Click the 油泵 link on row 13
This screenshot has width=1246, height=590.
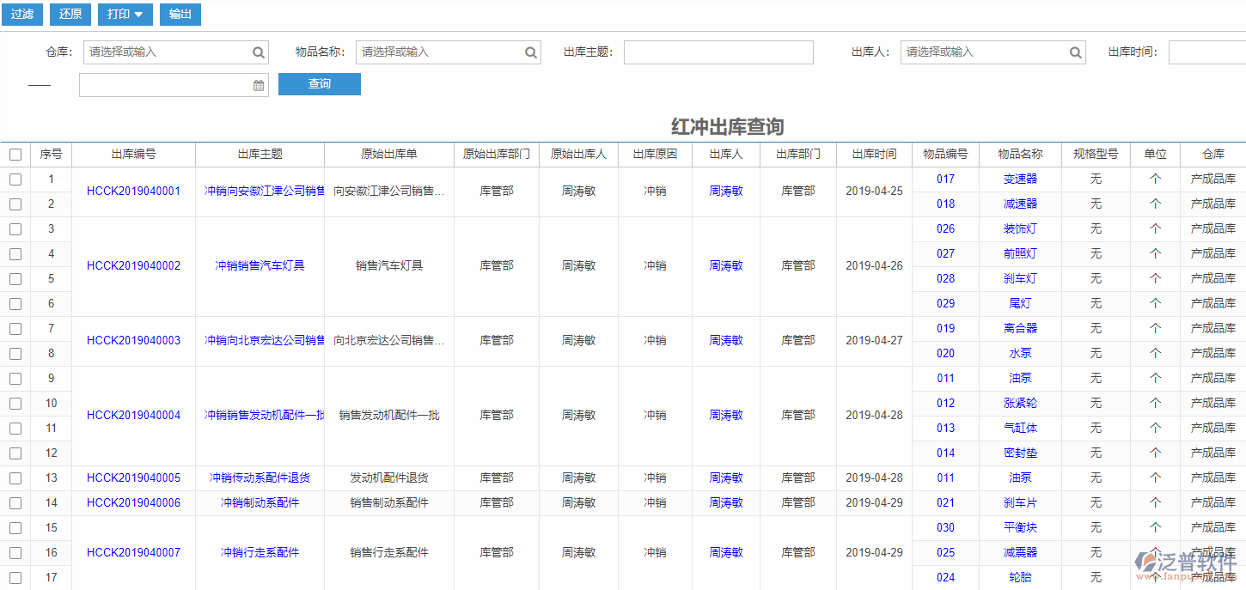point(1020,477)
